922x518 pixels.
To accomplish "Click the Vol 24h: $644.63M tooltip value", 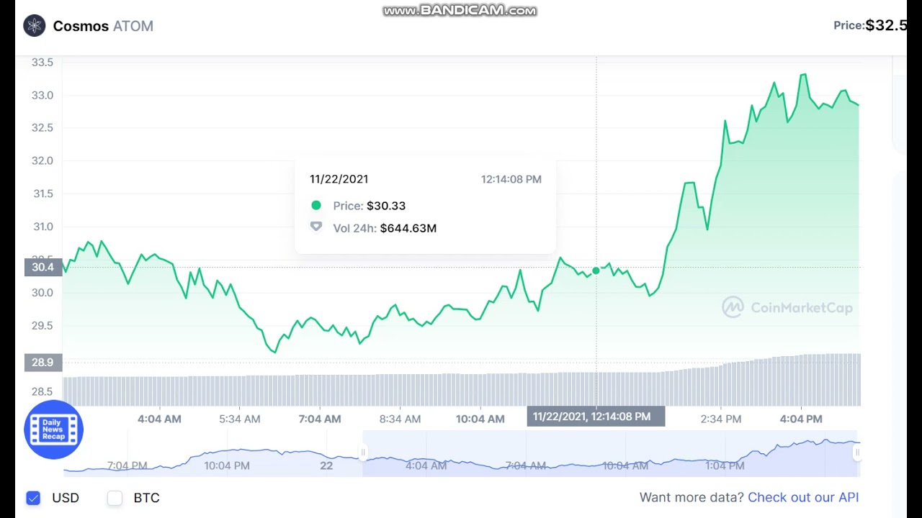I will [385, 228].
